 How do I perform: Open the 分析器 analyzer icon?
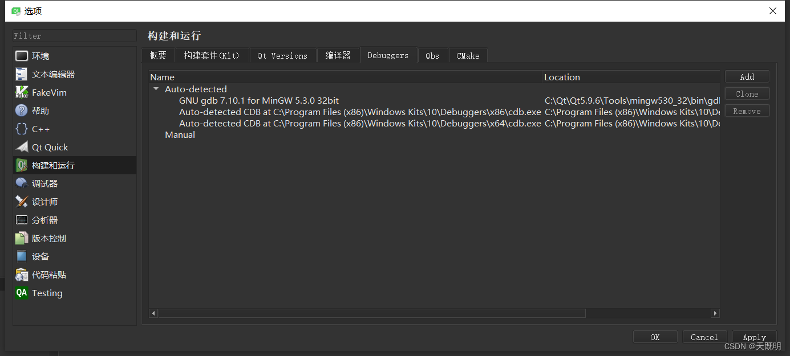tap(22, 220)
